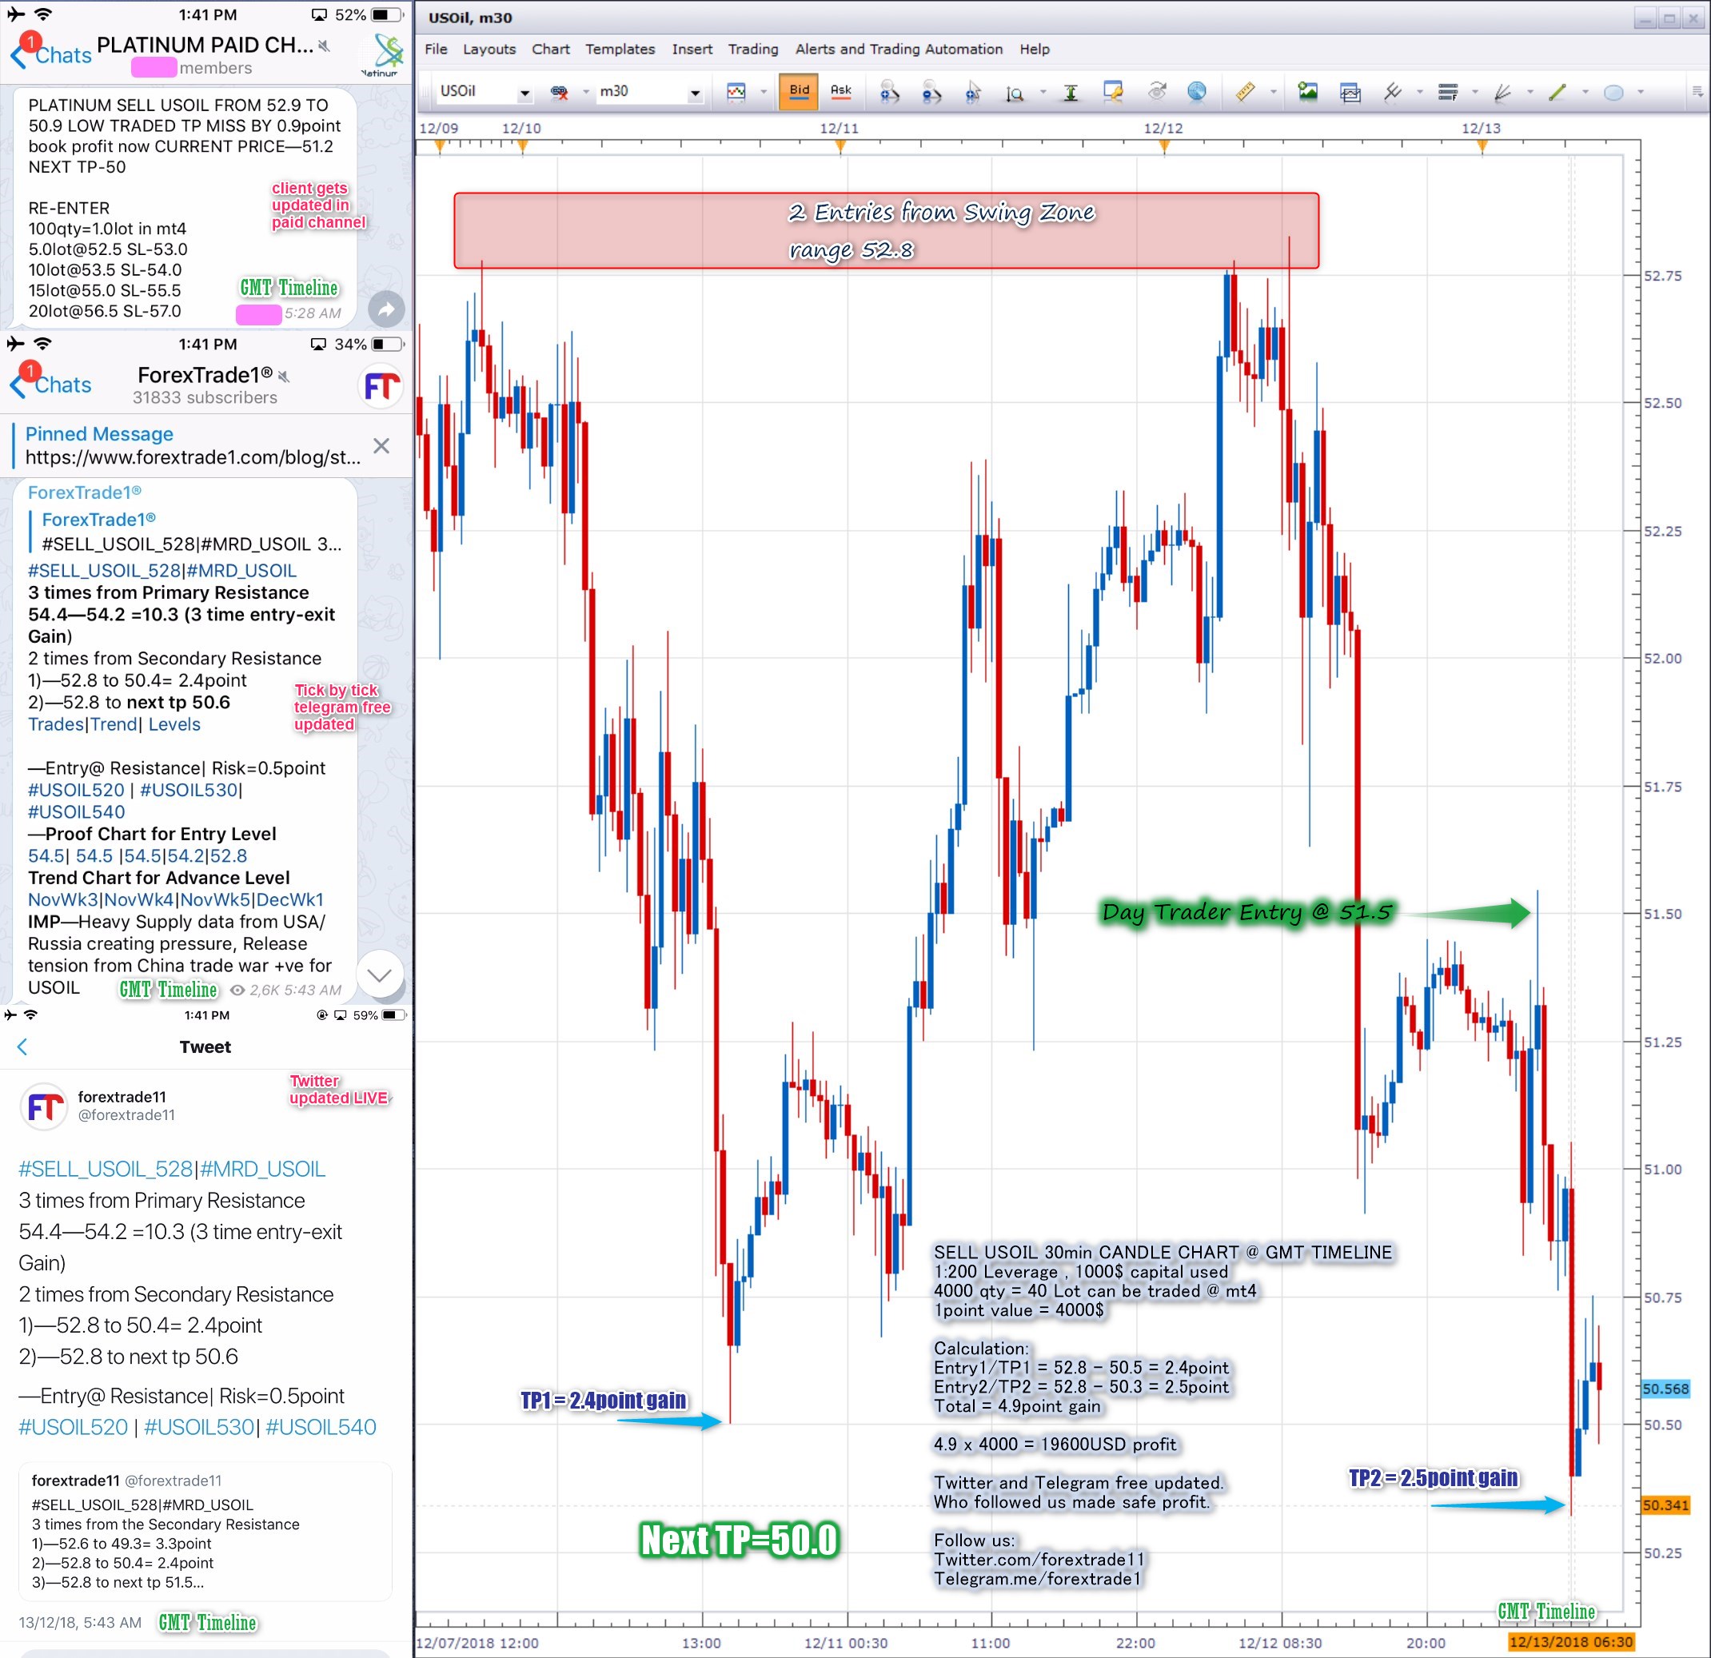Open the Insert menu
Viewport: 1711px width, 1658px height.
(x=692, y=49)
